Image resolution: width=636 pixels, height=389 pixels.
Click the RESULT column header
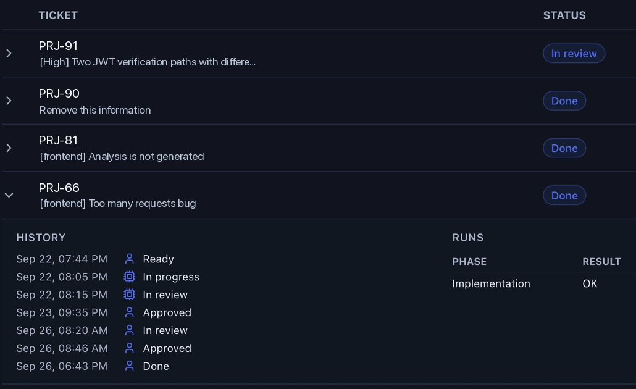point(601,262)
